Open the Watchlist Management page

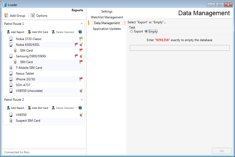point(107,17)
